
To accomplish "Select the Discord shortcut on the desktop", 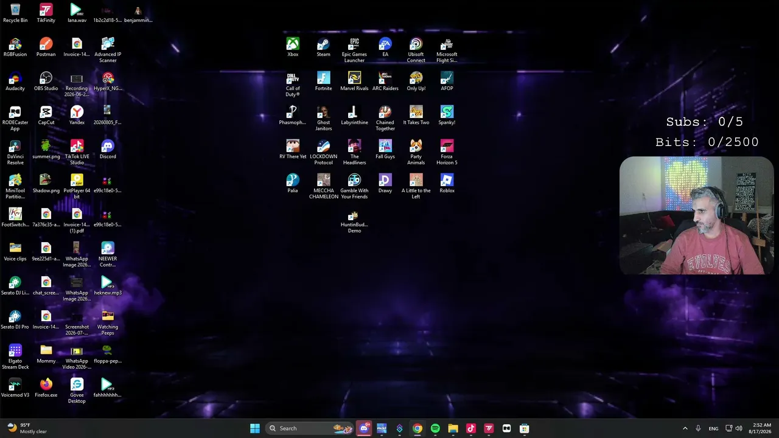I will 108,149.
